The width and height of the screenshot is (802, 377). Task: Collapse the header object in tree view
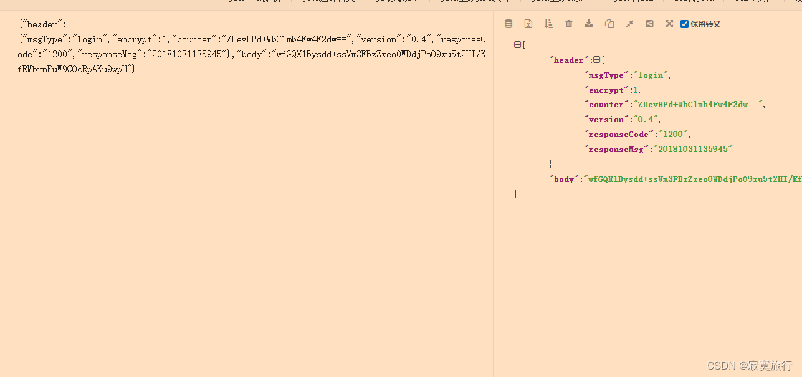[x=596, y=59]
